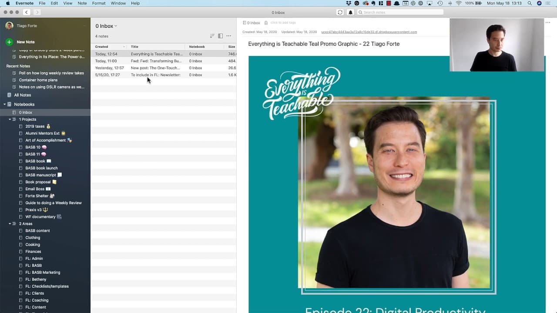Sort notes by the Size column header
This screenshot has height=313, width=557.
point(231,47)
